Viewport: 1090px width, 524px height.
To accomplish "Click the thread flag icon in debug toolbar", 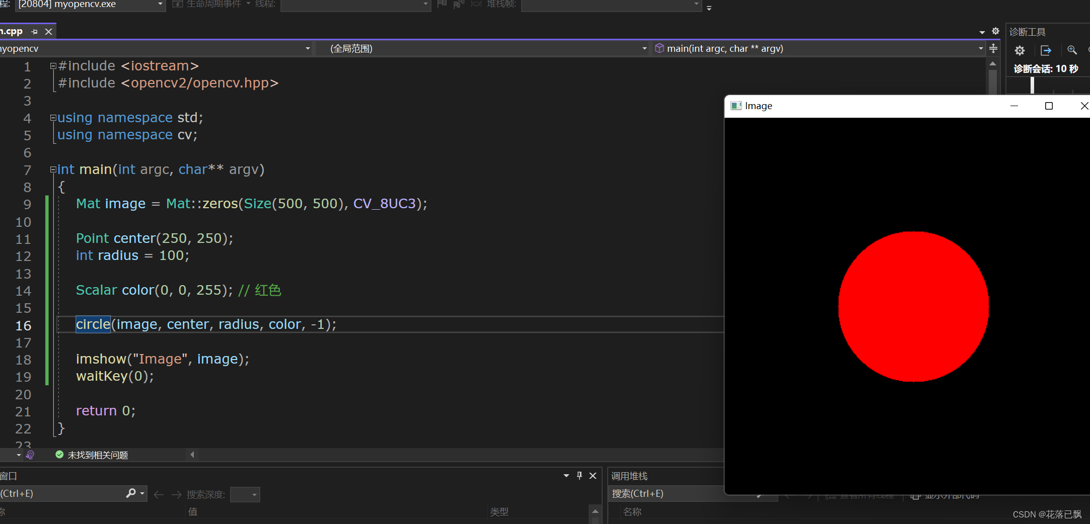I will coord(442,4).
